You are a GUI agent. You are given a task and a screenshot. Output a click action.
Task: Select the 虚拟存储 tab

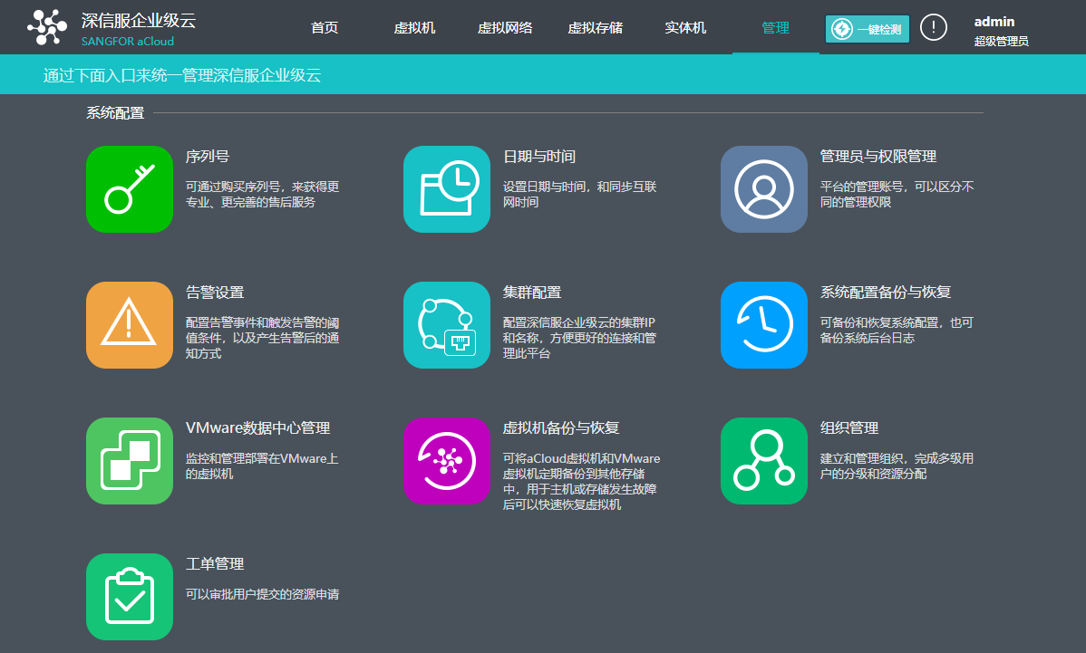[x=595, y=28]
